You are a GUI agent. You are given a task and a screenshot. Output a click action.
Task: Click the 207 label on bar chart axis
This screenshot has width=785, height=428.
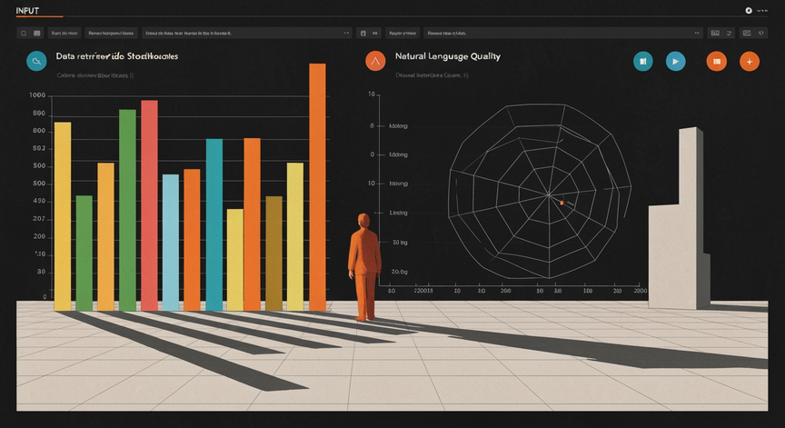coord(40,219)
